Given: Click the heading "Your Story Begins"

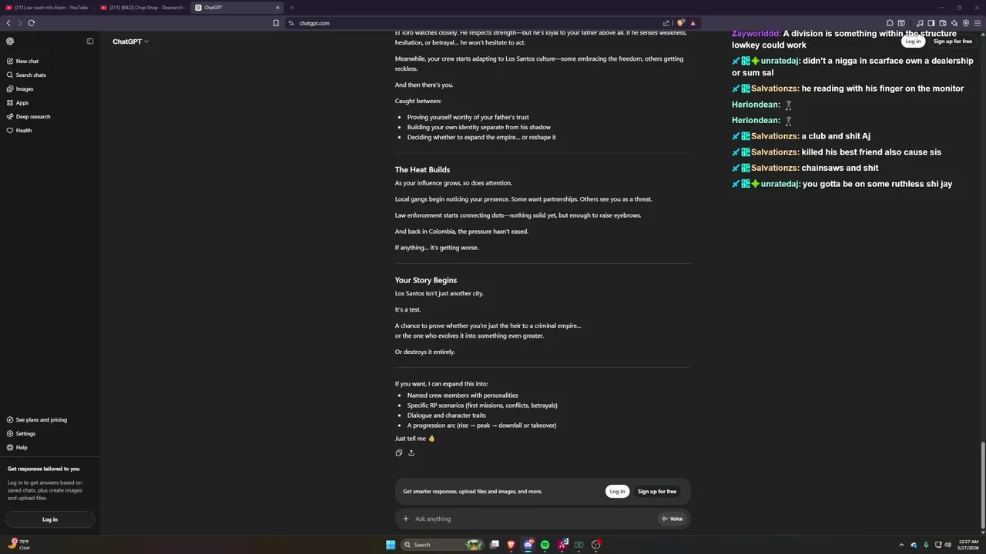Looking at the screenshot, I should [x=426, y=280].
